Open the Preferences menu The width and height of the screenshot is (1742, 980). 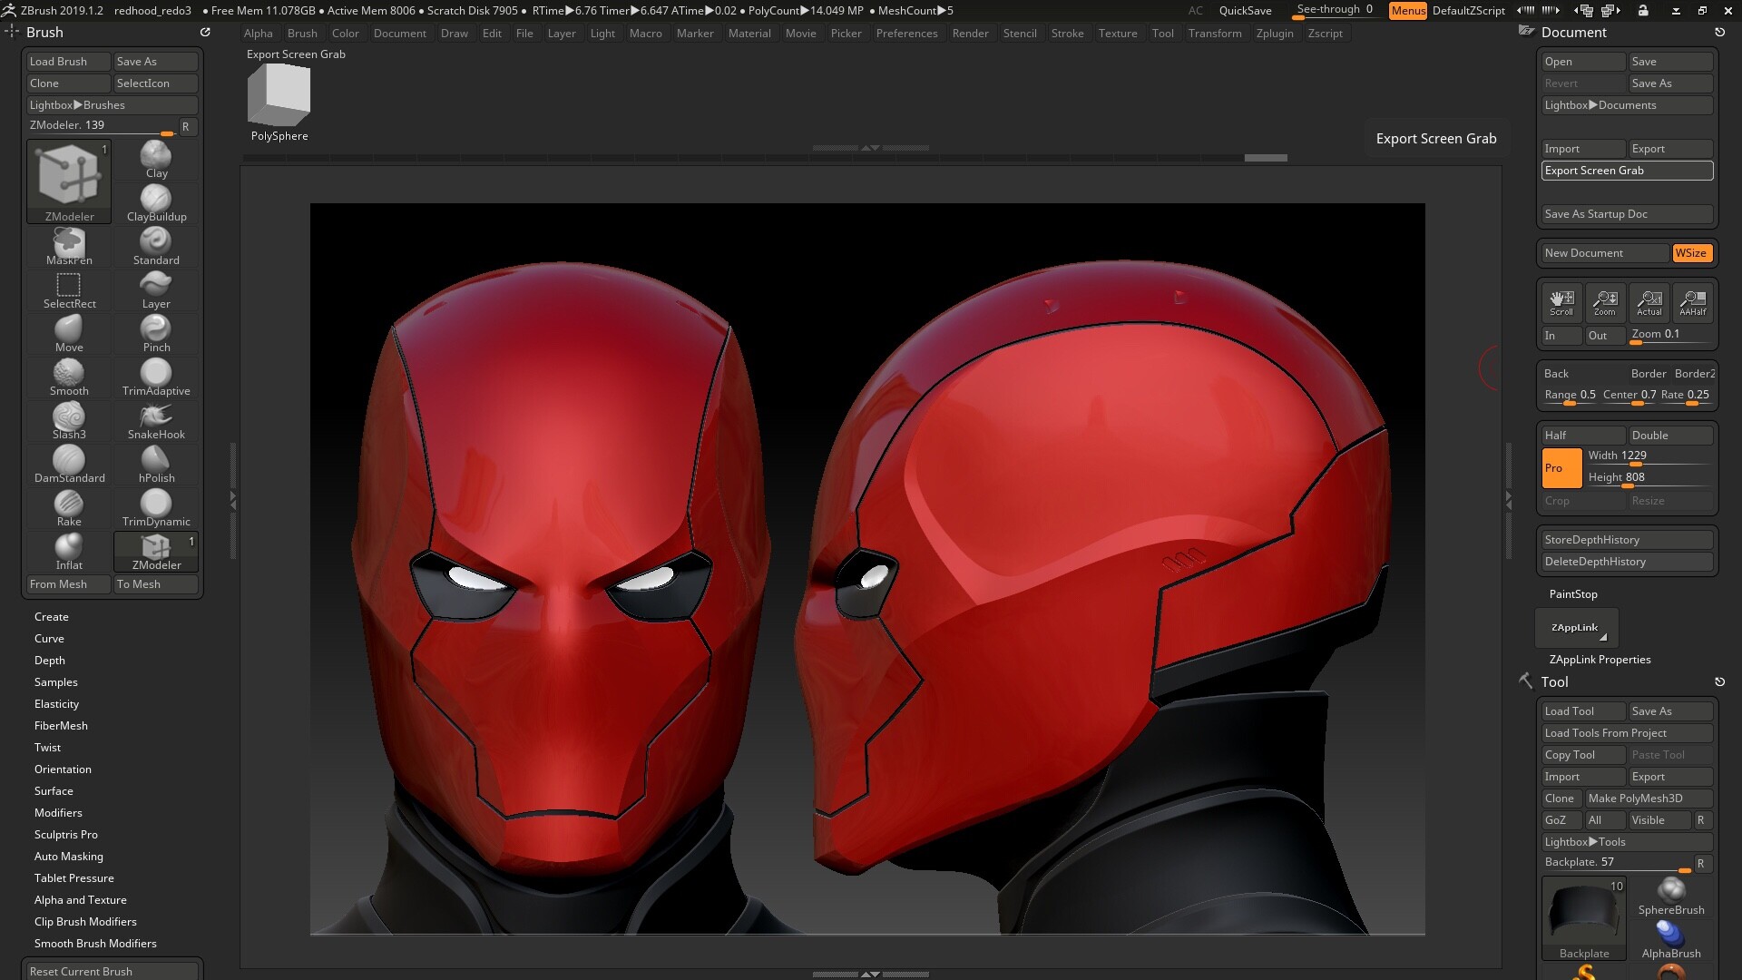pyautogui.click(x=906, y=34)
